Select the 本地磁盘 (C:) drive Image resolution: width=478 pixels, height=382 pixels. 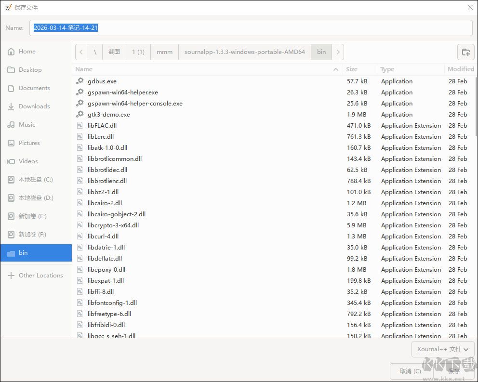[36, 180]
